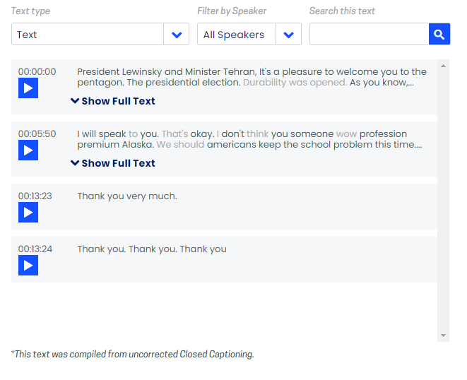Click the 00:13:24 timestamp

point(35,249)
